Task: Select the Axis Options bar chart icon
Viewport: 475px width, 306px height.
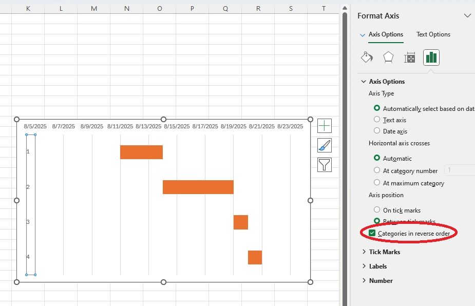Action: (x=431, y=58)
